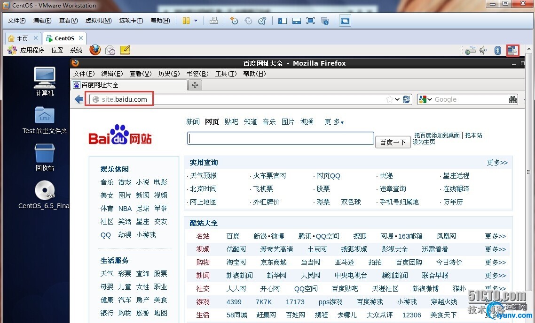Open the 贴吧 link in Baidu nav
The height and width of the screenshot is (323, 535).
point(231,122)
